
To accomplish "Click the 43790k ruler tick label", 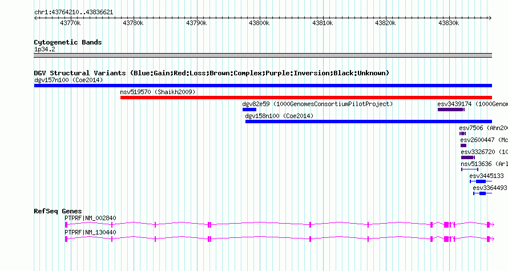I will pyautogui.click(x=196, y=23).
